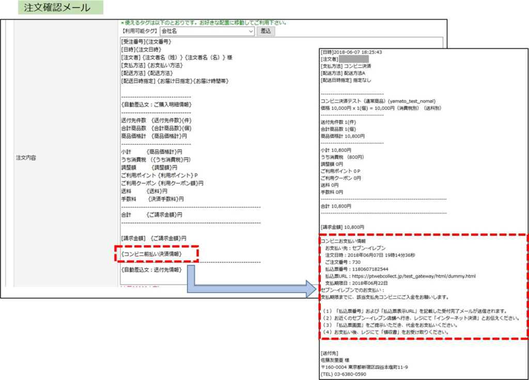
Task: Click preview line 手数料 0円
Action: tap(332, 192)
